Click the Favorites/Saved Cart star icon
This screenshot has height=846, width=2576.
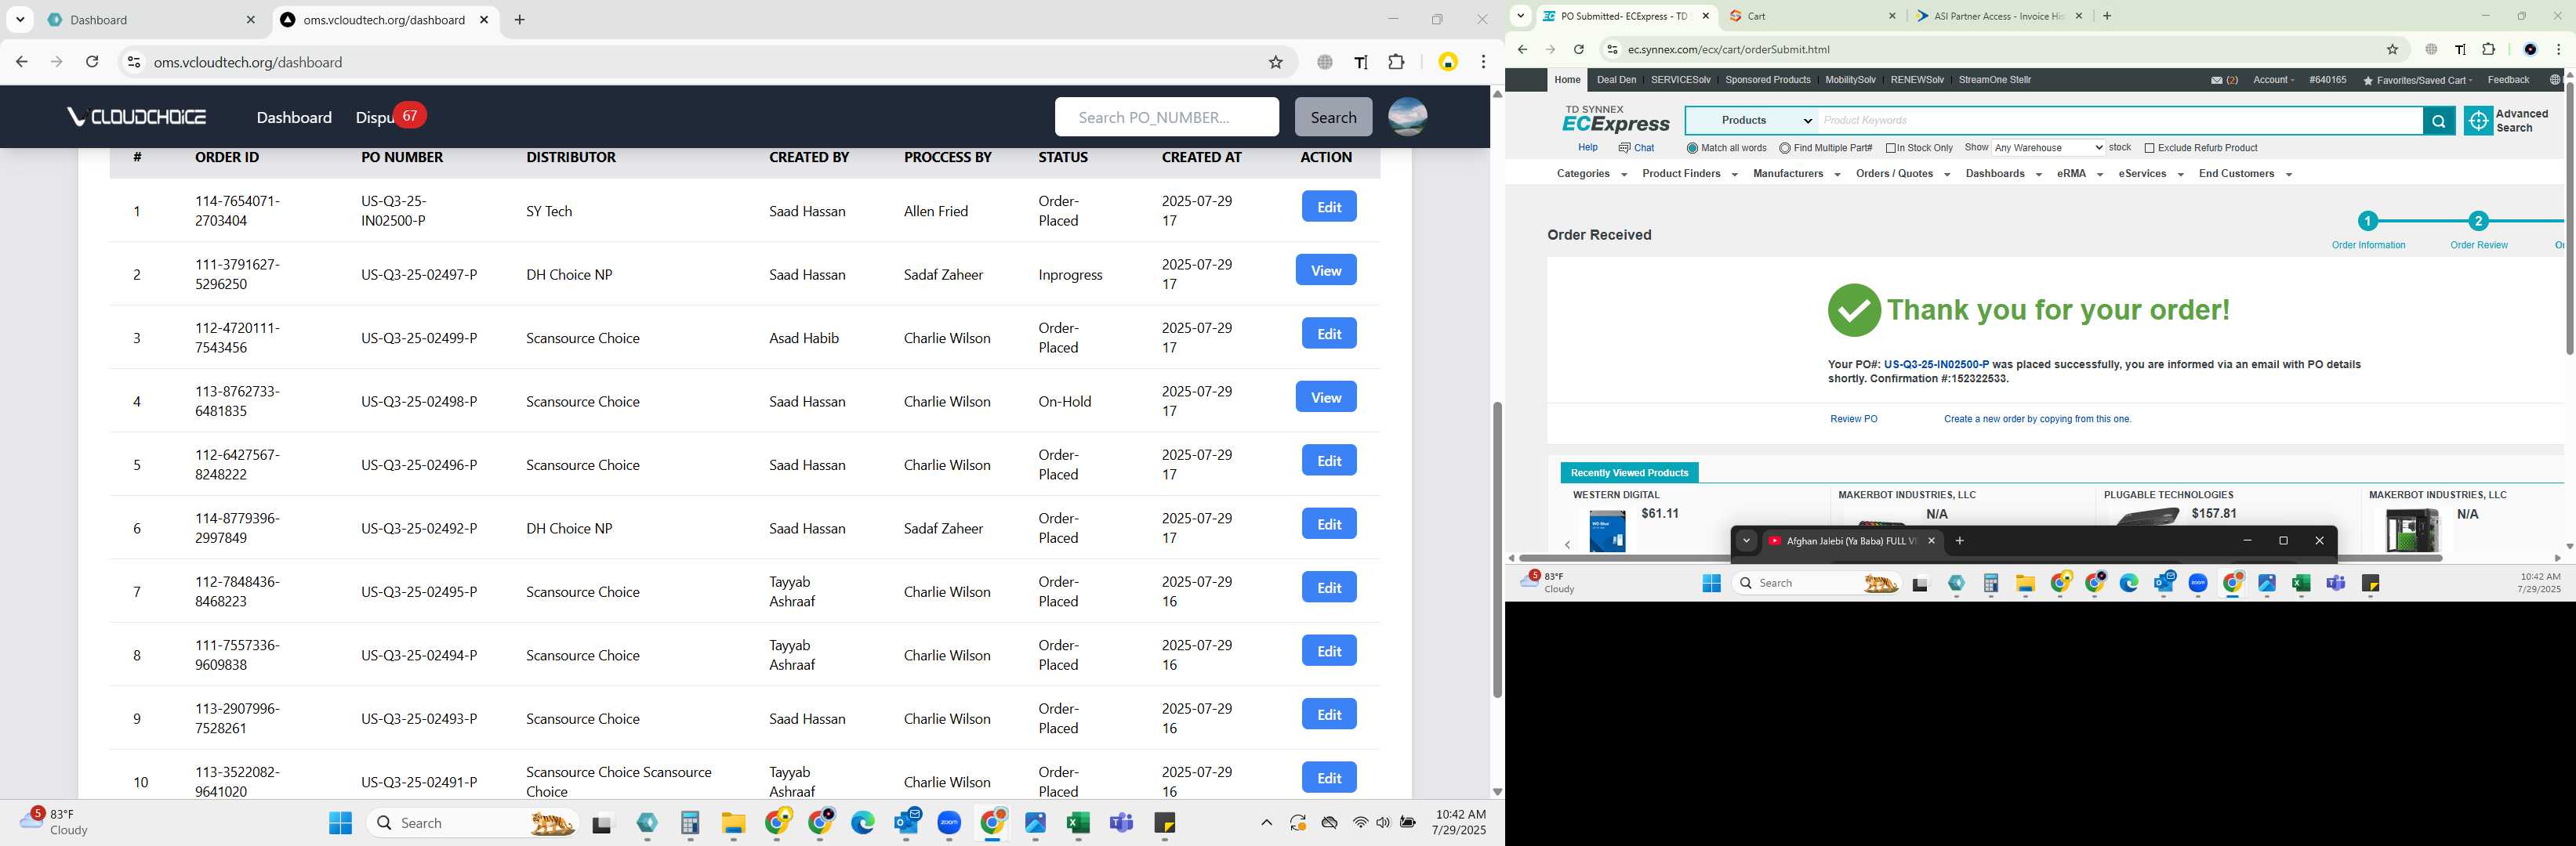click(2368, 81)
